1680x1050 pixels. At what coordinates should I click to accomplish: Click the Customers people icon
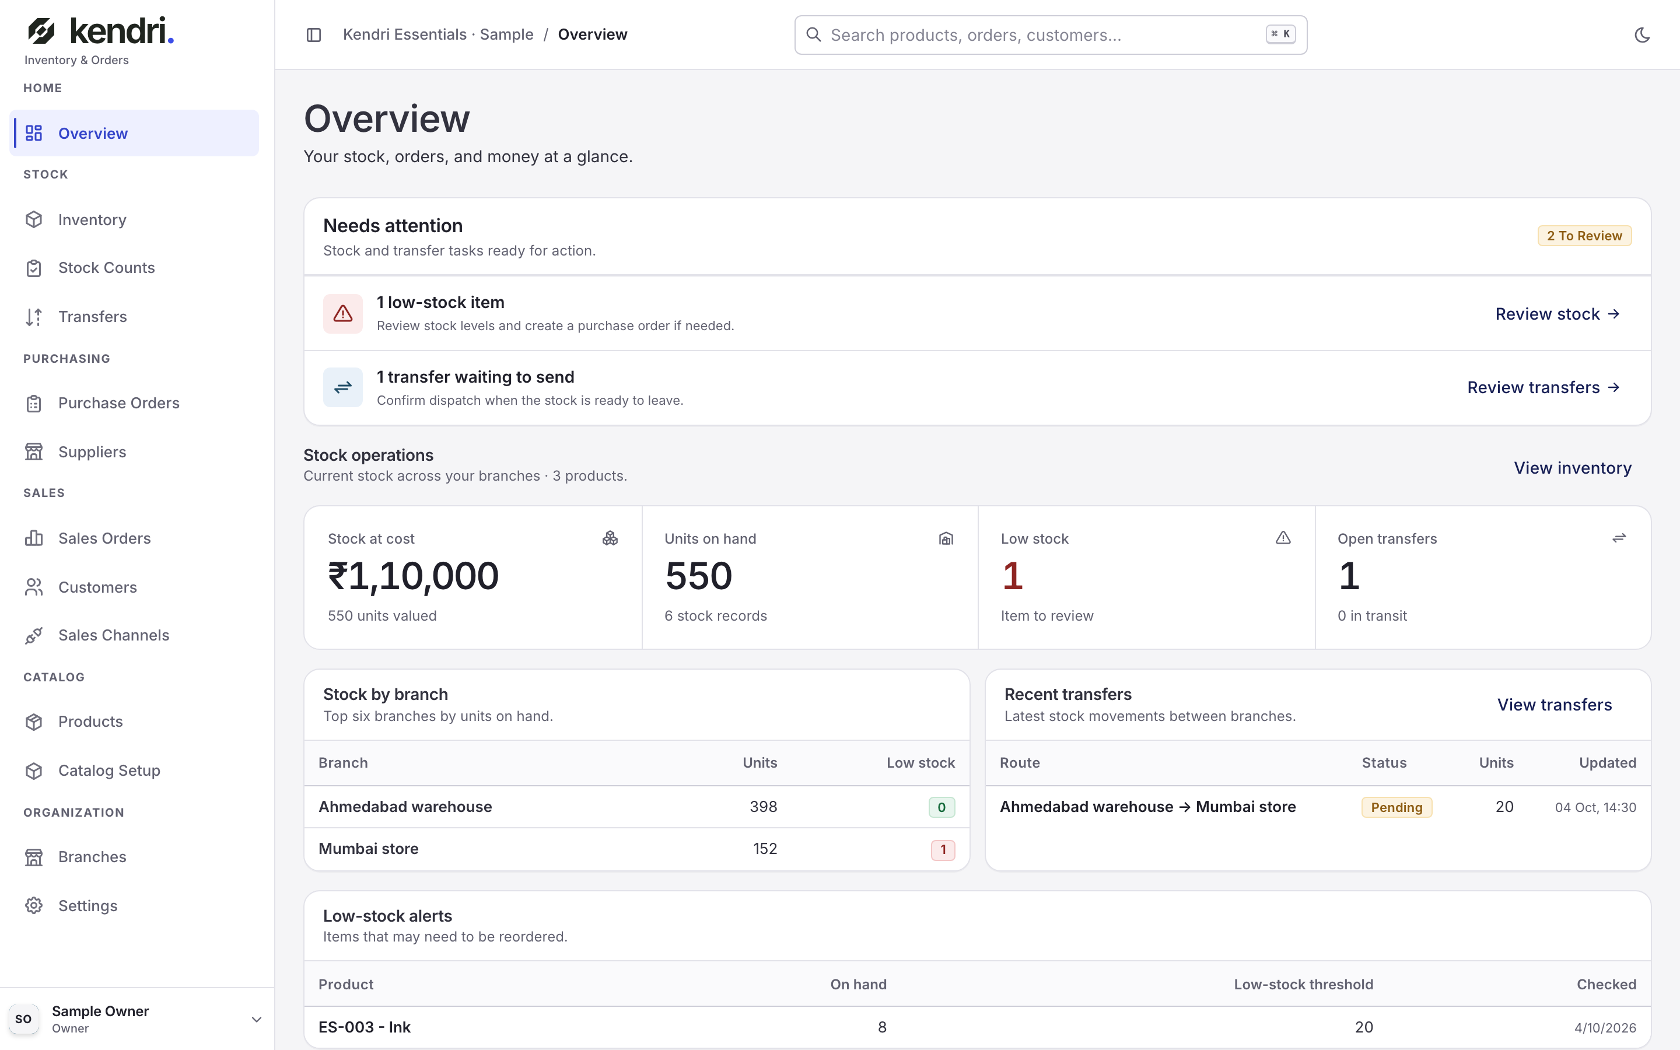[34, 587]
